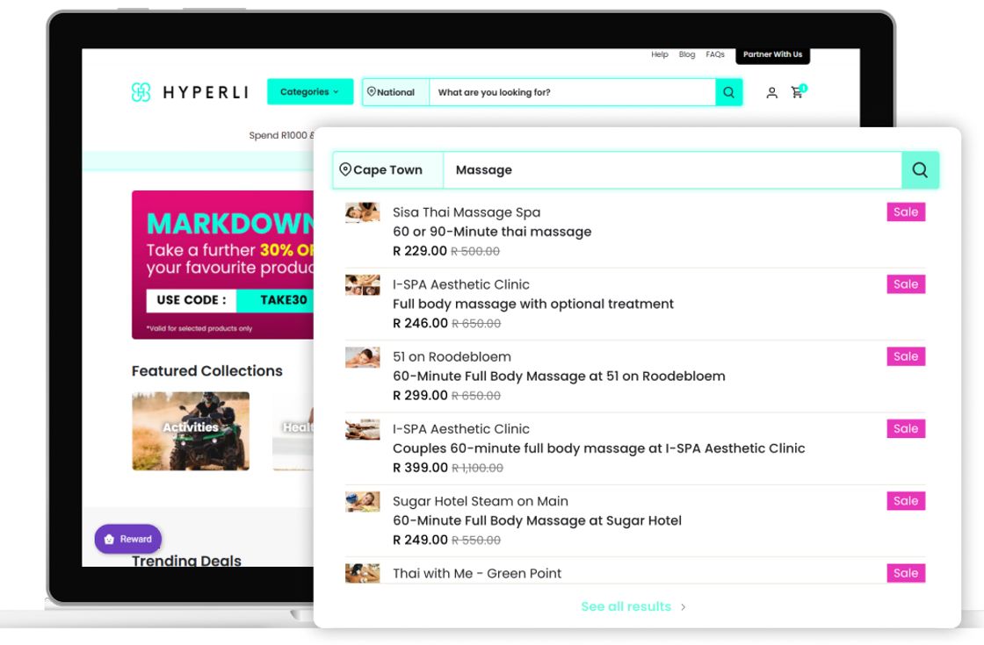Click the Markdown TAKE30 promo banner
The height and width of the screenshot is (645, 984).
pos(223,264)
